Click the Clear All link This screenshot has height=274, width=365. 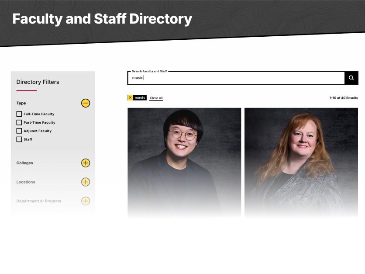pos(156,98)
